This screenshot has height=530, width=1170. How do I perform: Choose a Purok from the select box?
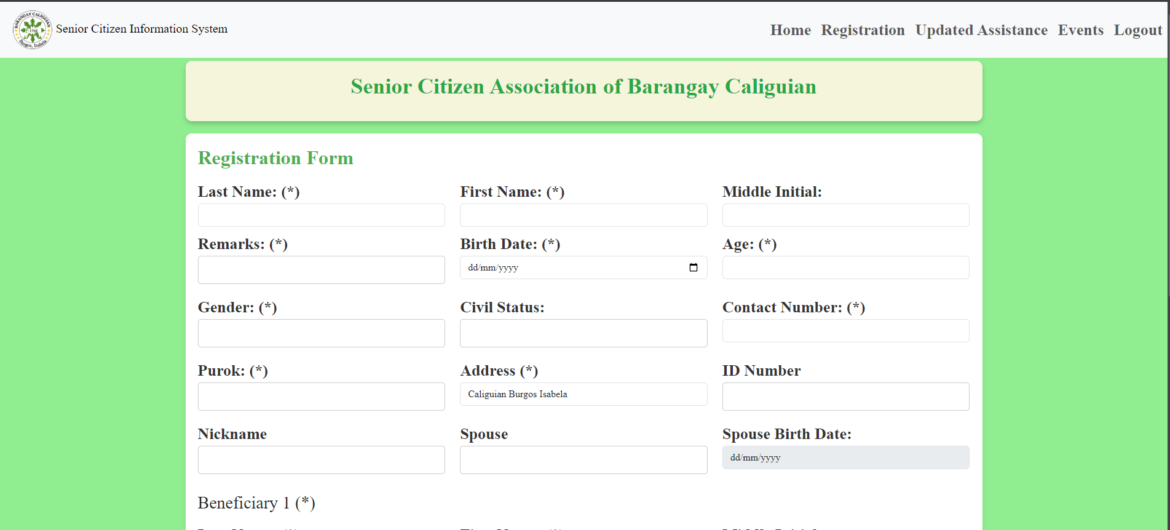coord(321,397)
